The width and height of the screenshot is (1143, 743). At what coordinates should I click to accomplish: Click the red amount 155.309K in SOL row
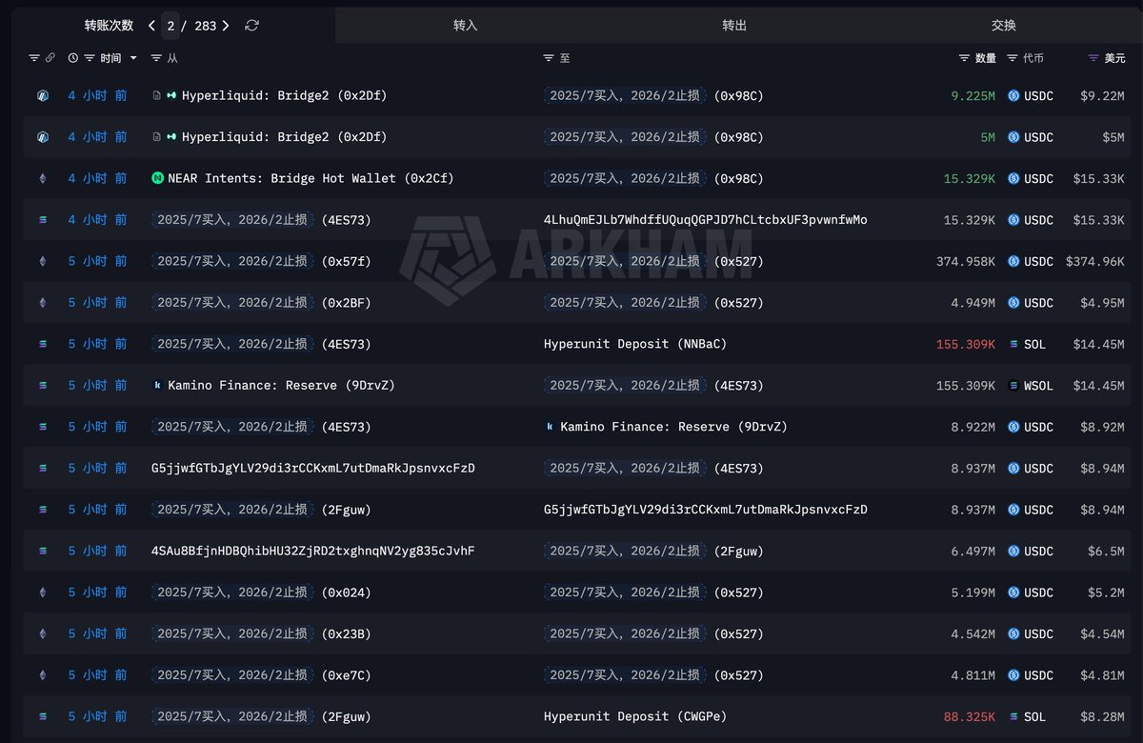966,344
